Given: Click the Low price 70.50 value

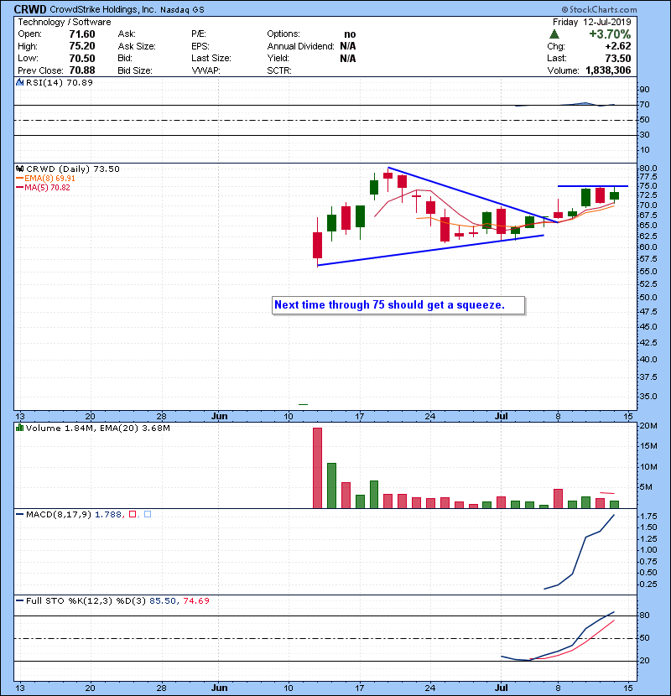Looking at the screenshot, I should click(82, 58).
